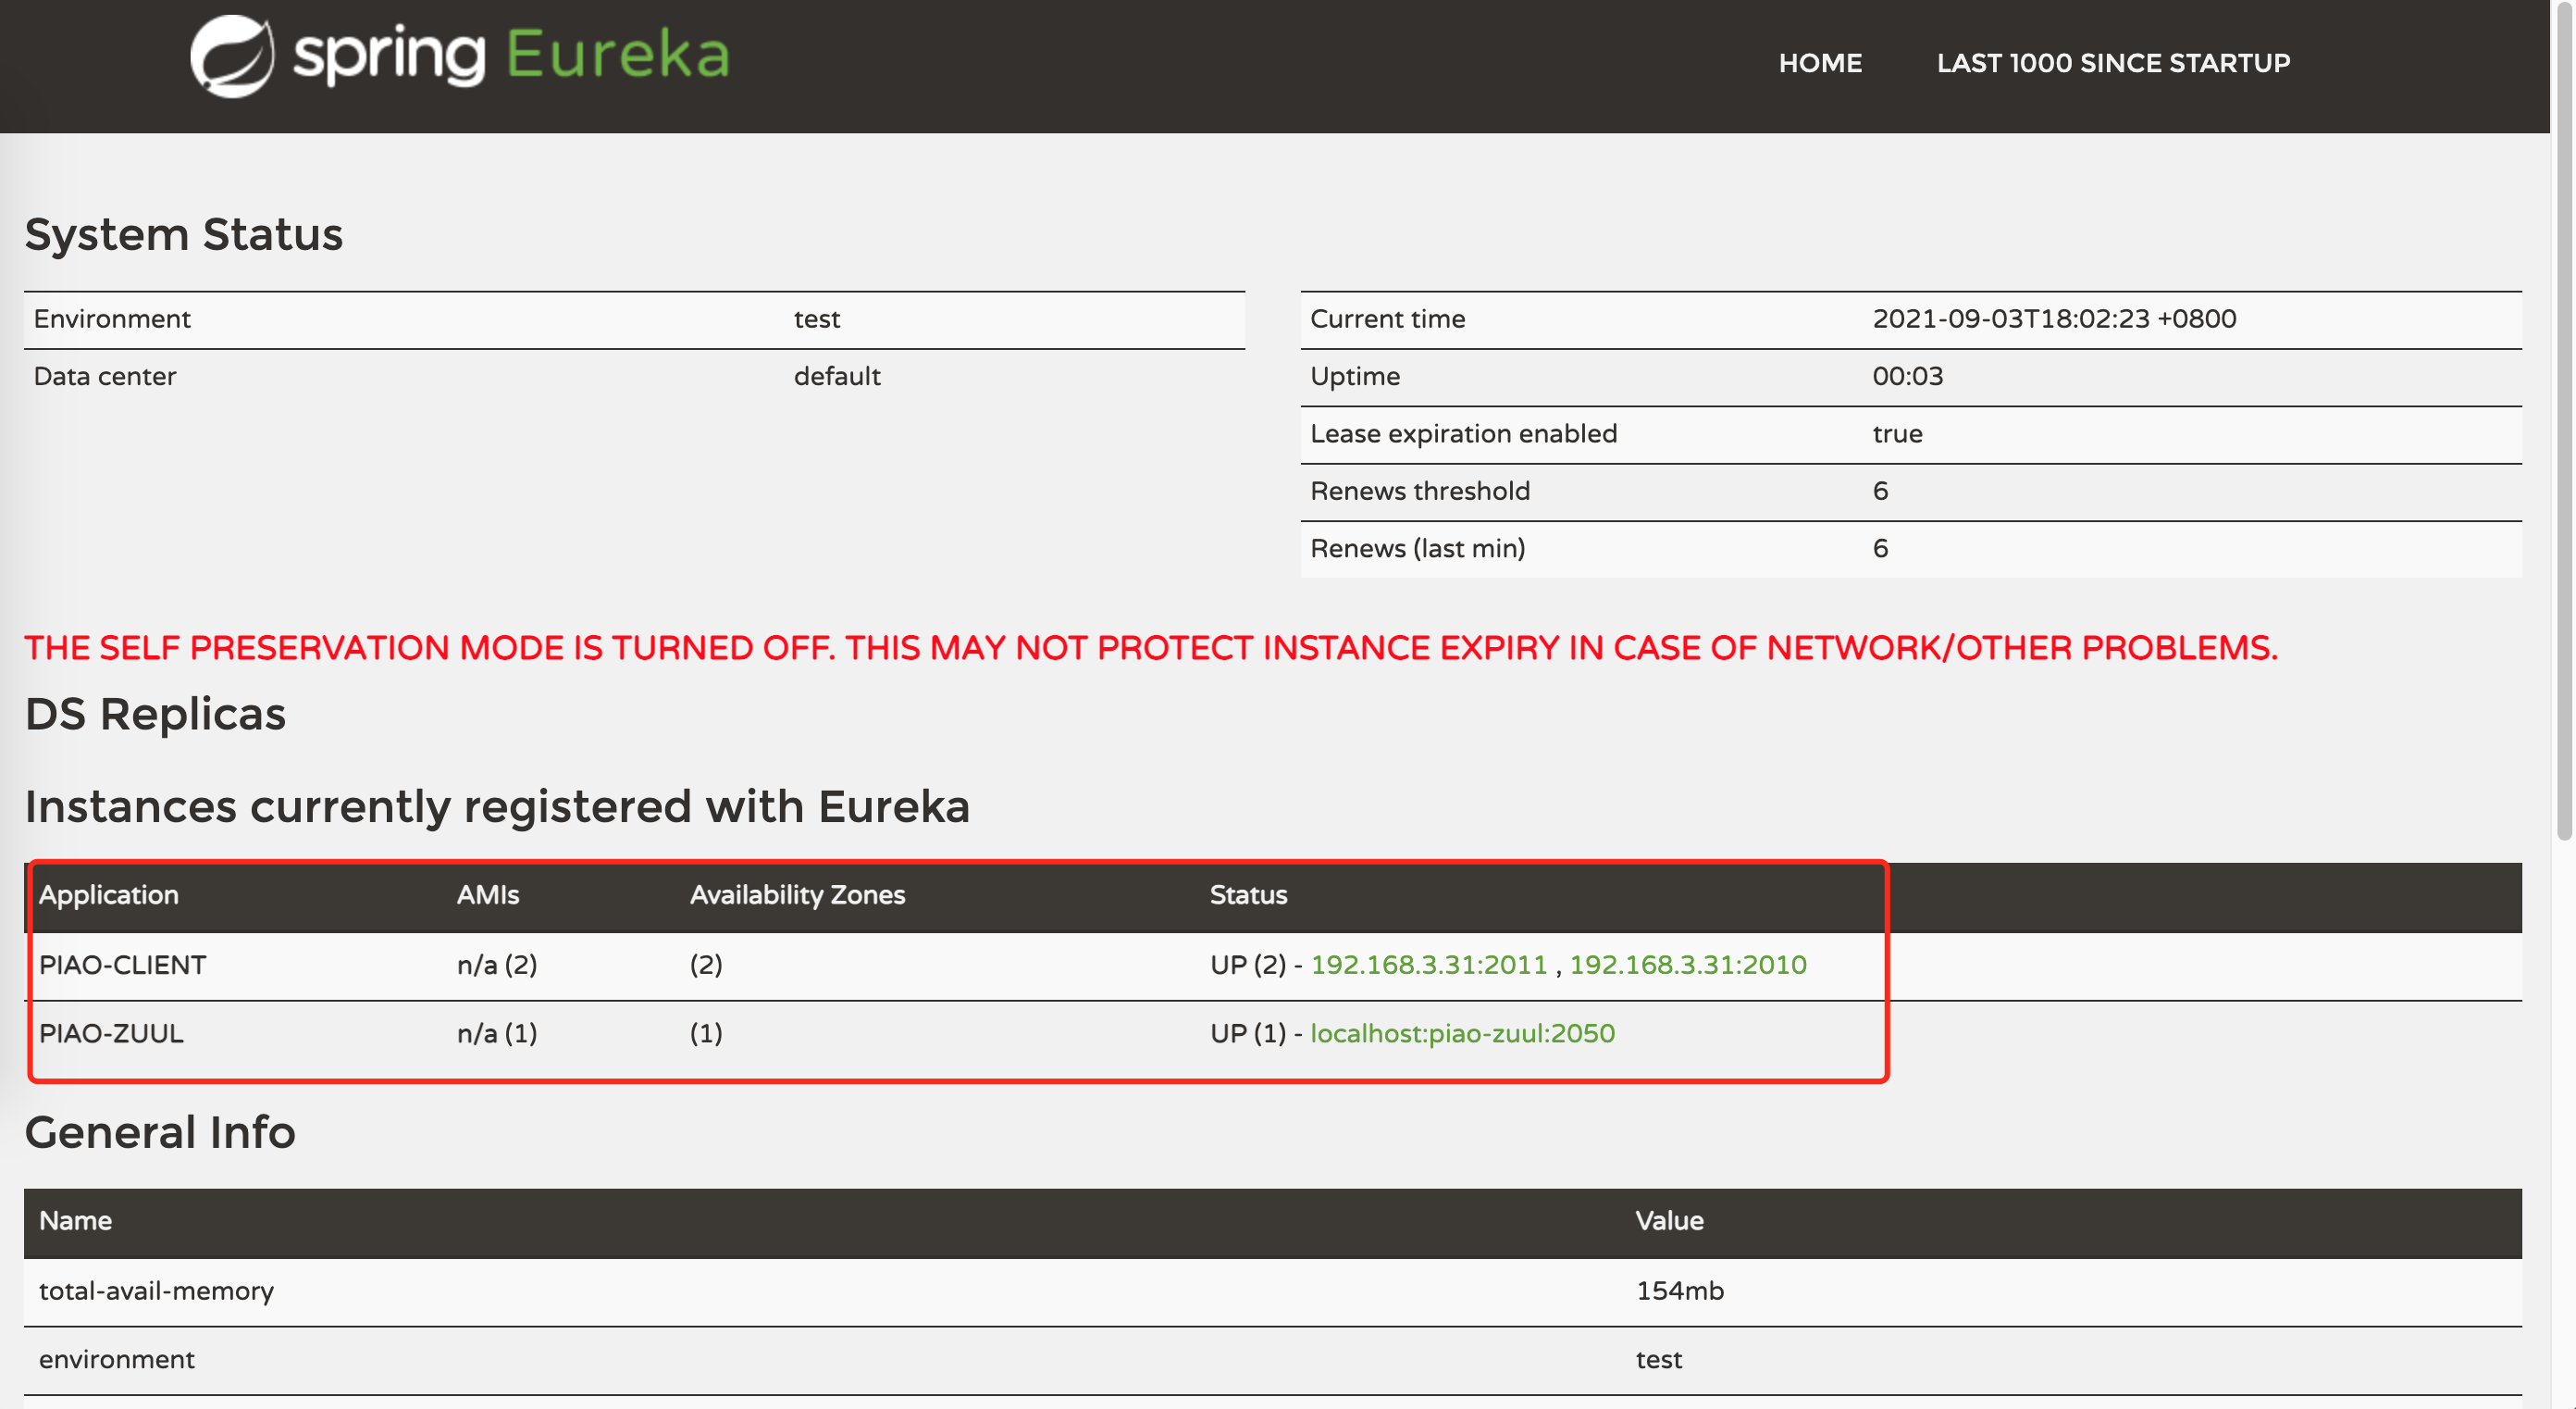Open LAST 1000 SINCE STARTUP page
The height and width of the screenshot is (1409, 2576).
coord(2113,63)
